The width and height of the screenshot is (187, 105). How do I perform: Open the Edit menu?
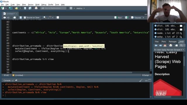[x=7, y=5]
